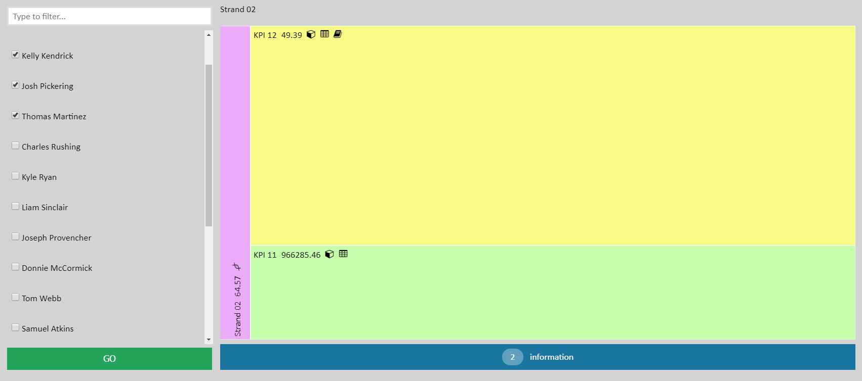Click the scroll down arrow of the name list
This screenshot has width=862, height=381.
(x=209, y=340)
